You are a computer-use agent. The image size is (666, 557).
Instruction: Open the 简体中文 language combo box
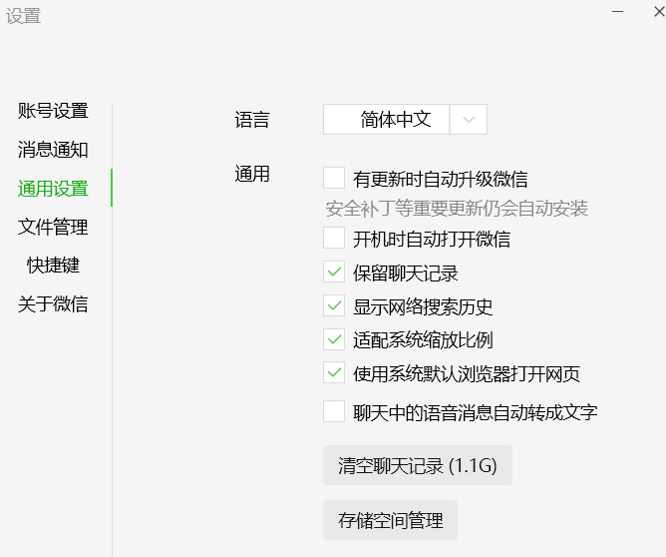[x=405, y=119]
